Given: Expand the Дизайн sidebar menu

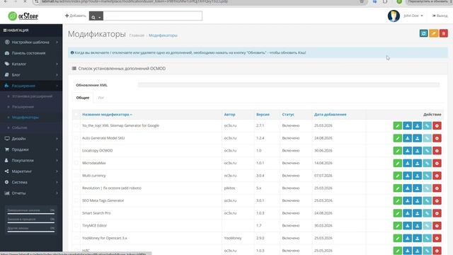Looking at the screenshot, I should click(x=31, y=139).
